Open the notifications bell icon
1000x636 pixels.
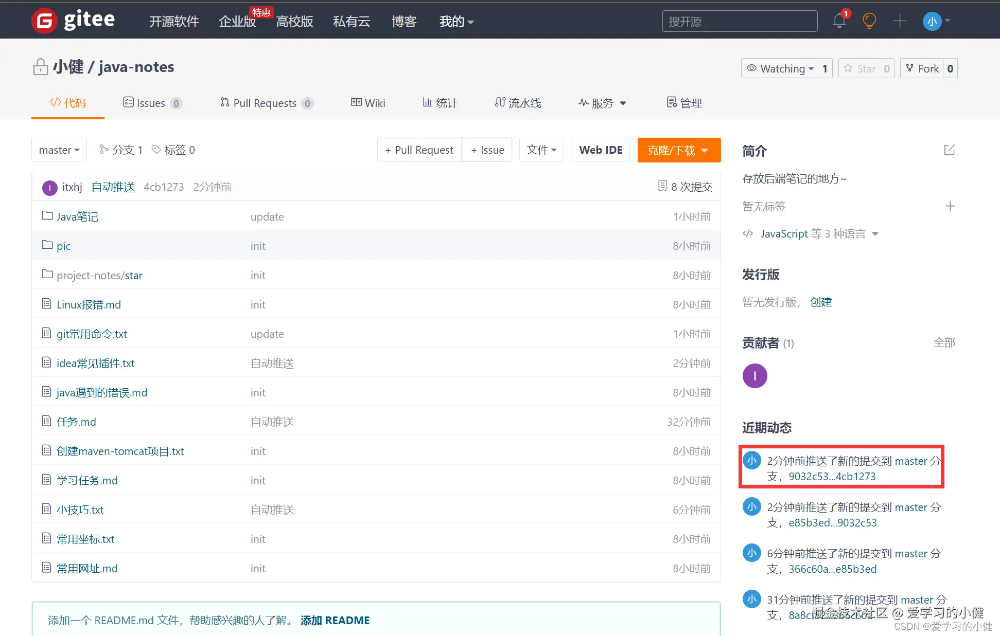pyautogui.click(x=839, y=21)
